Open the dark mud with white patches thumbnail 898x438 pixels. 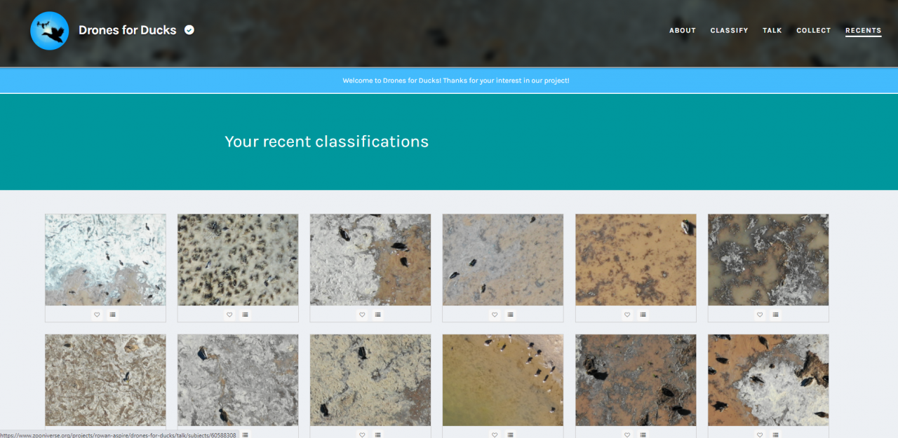coord(768,259)
